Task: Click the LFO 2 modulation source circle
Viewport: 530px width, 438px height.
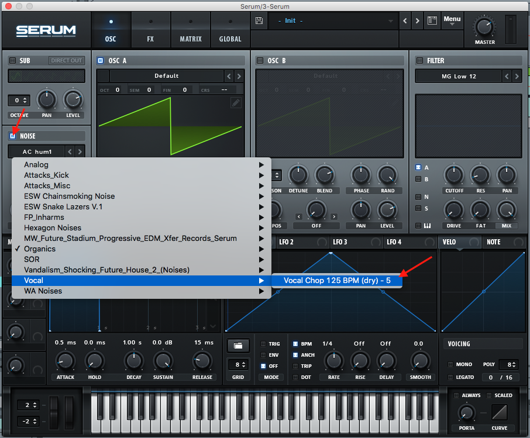Action: click(322, 242)
